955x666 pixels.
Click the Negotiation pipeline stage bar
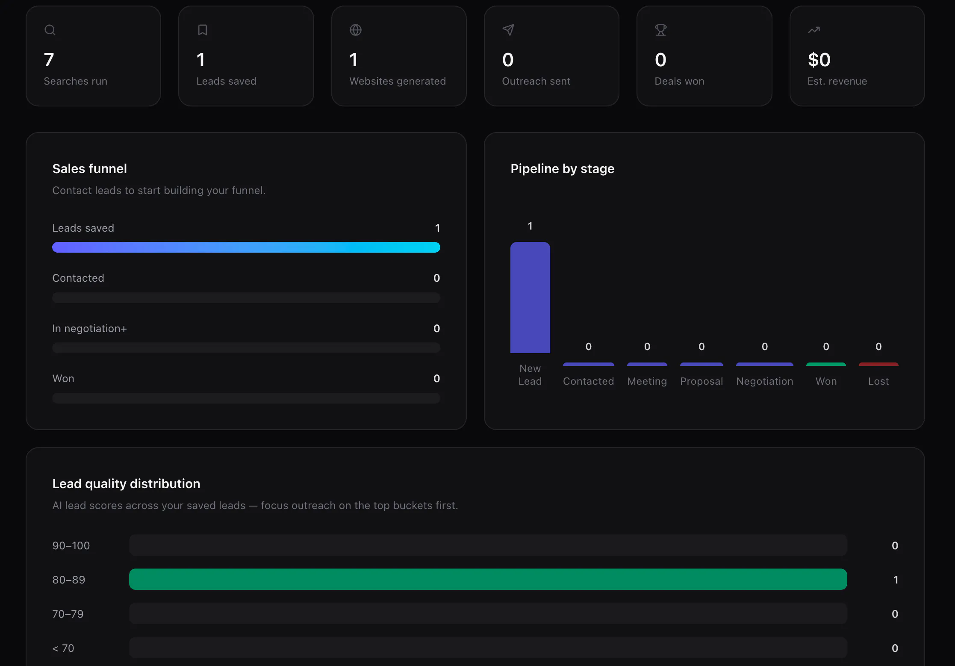click(765, 364)
